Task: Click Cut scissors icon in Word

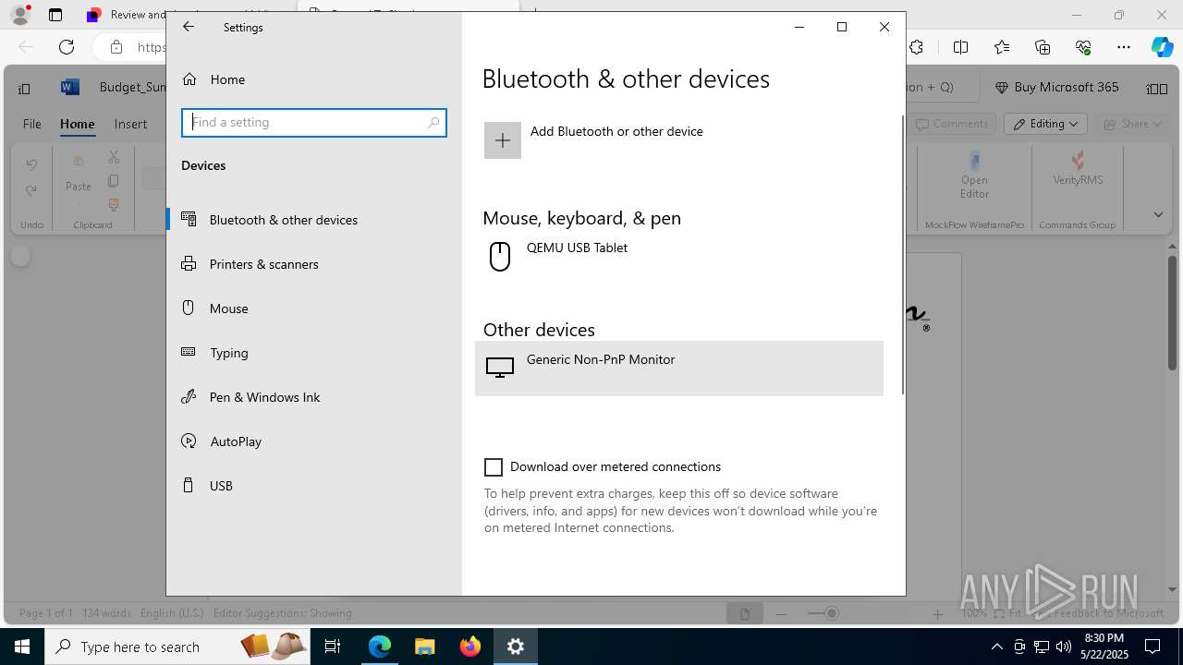Action: point(114,158)
